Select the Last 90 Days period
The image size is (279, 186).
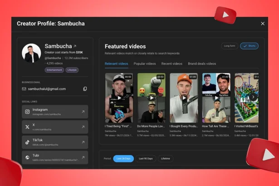pyautogui.click(x=146, y=159)
